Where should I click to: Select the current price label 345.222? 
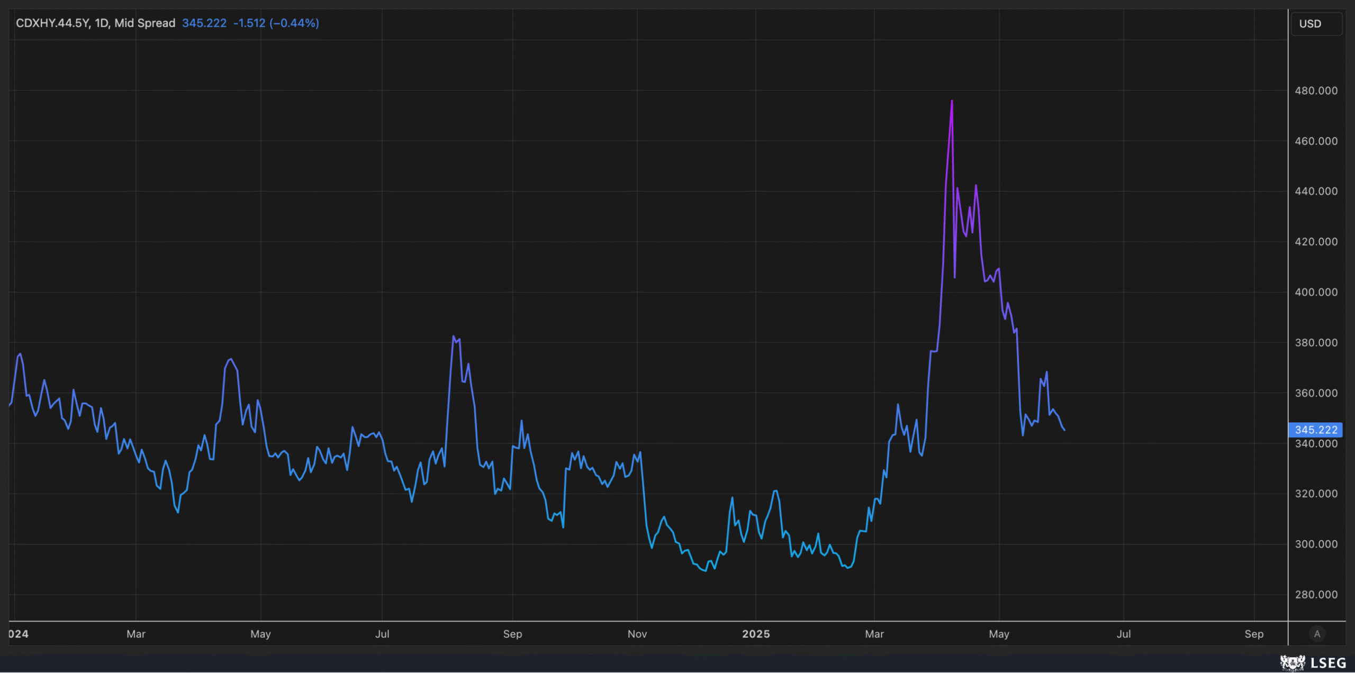(1315, 430)
